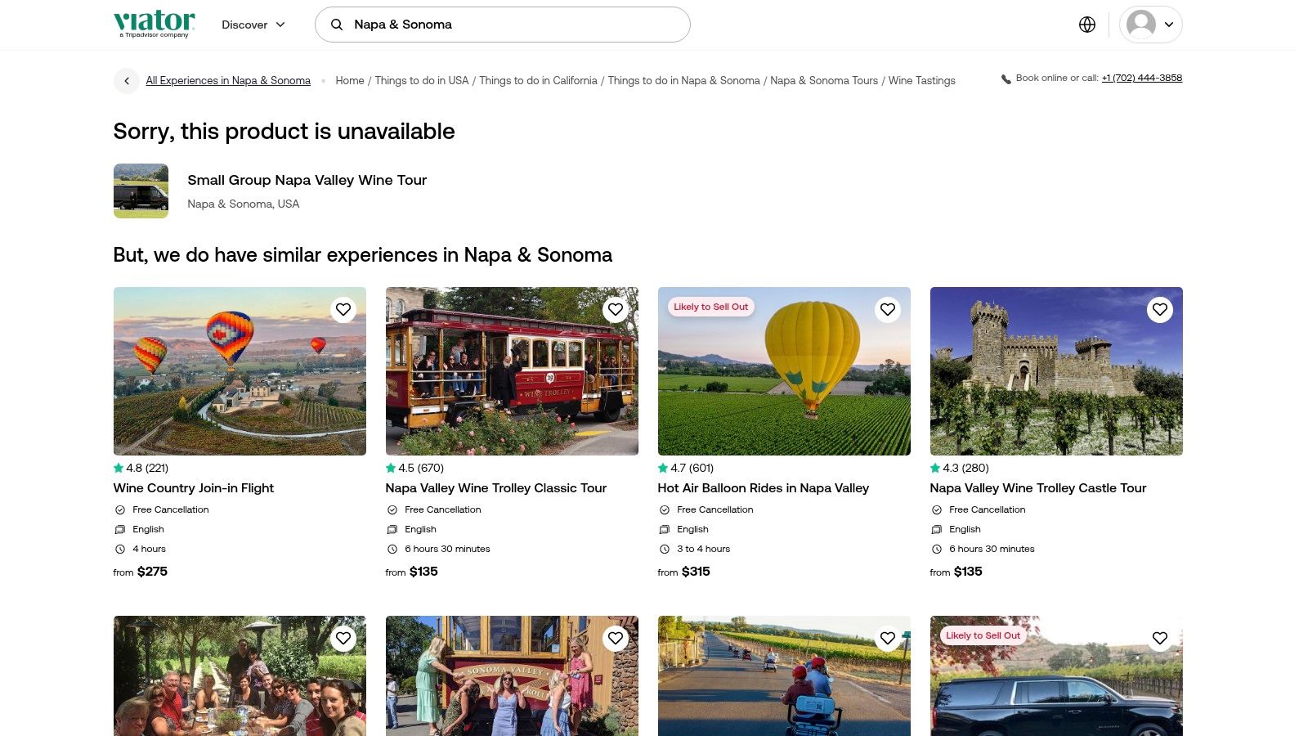Screen dimensions: 1308x736
Task: Open All Experiences in Napa & Sonoma link
Action: point(228,81)
